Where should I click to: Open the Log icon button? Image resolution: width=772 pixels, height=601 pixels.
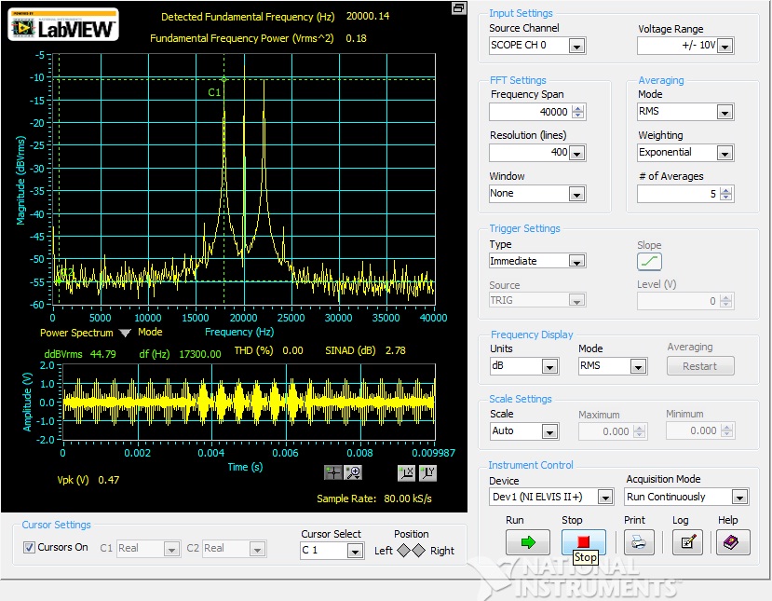point(686,541)
